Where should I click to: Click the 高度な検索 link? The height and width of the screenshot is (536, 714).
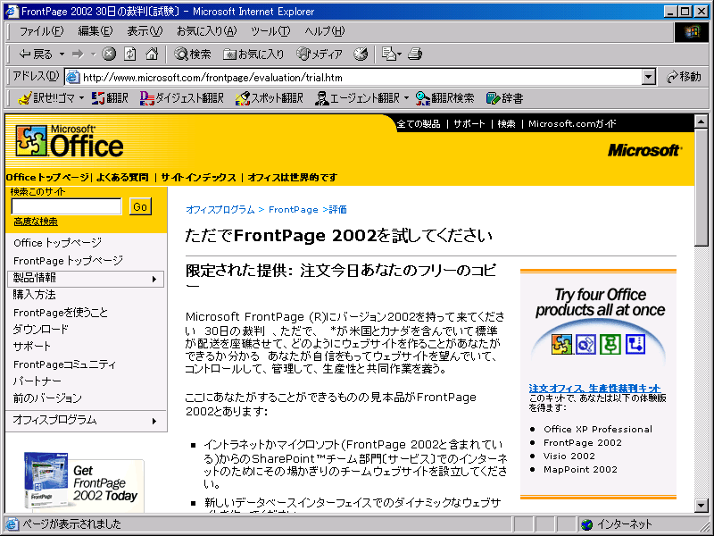tap(36, 222)
